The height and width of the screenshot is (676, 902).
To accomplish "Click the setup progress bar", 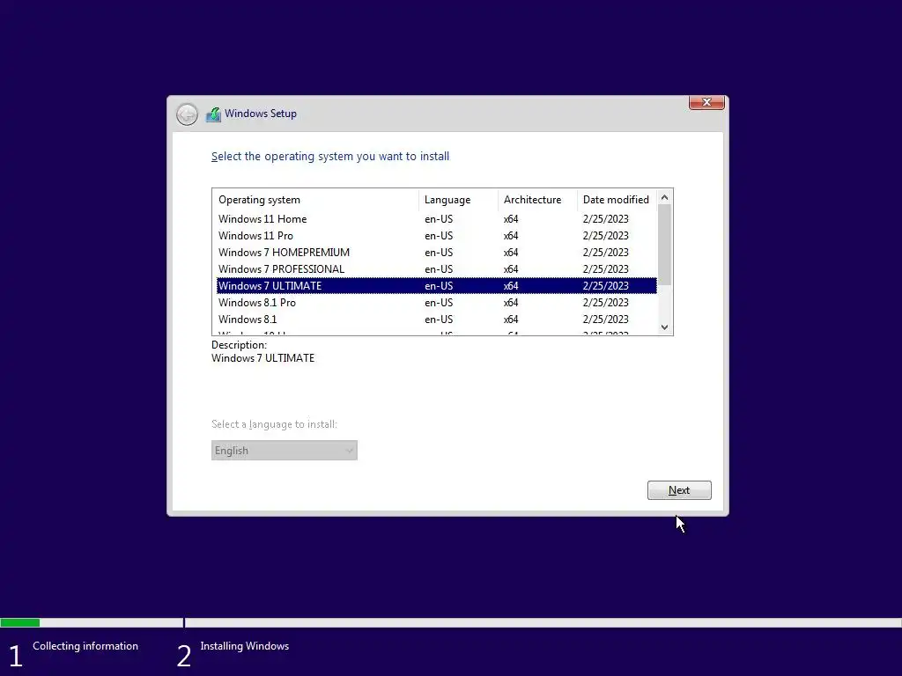I will coord(451,622).
